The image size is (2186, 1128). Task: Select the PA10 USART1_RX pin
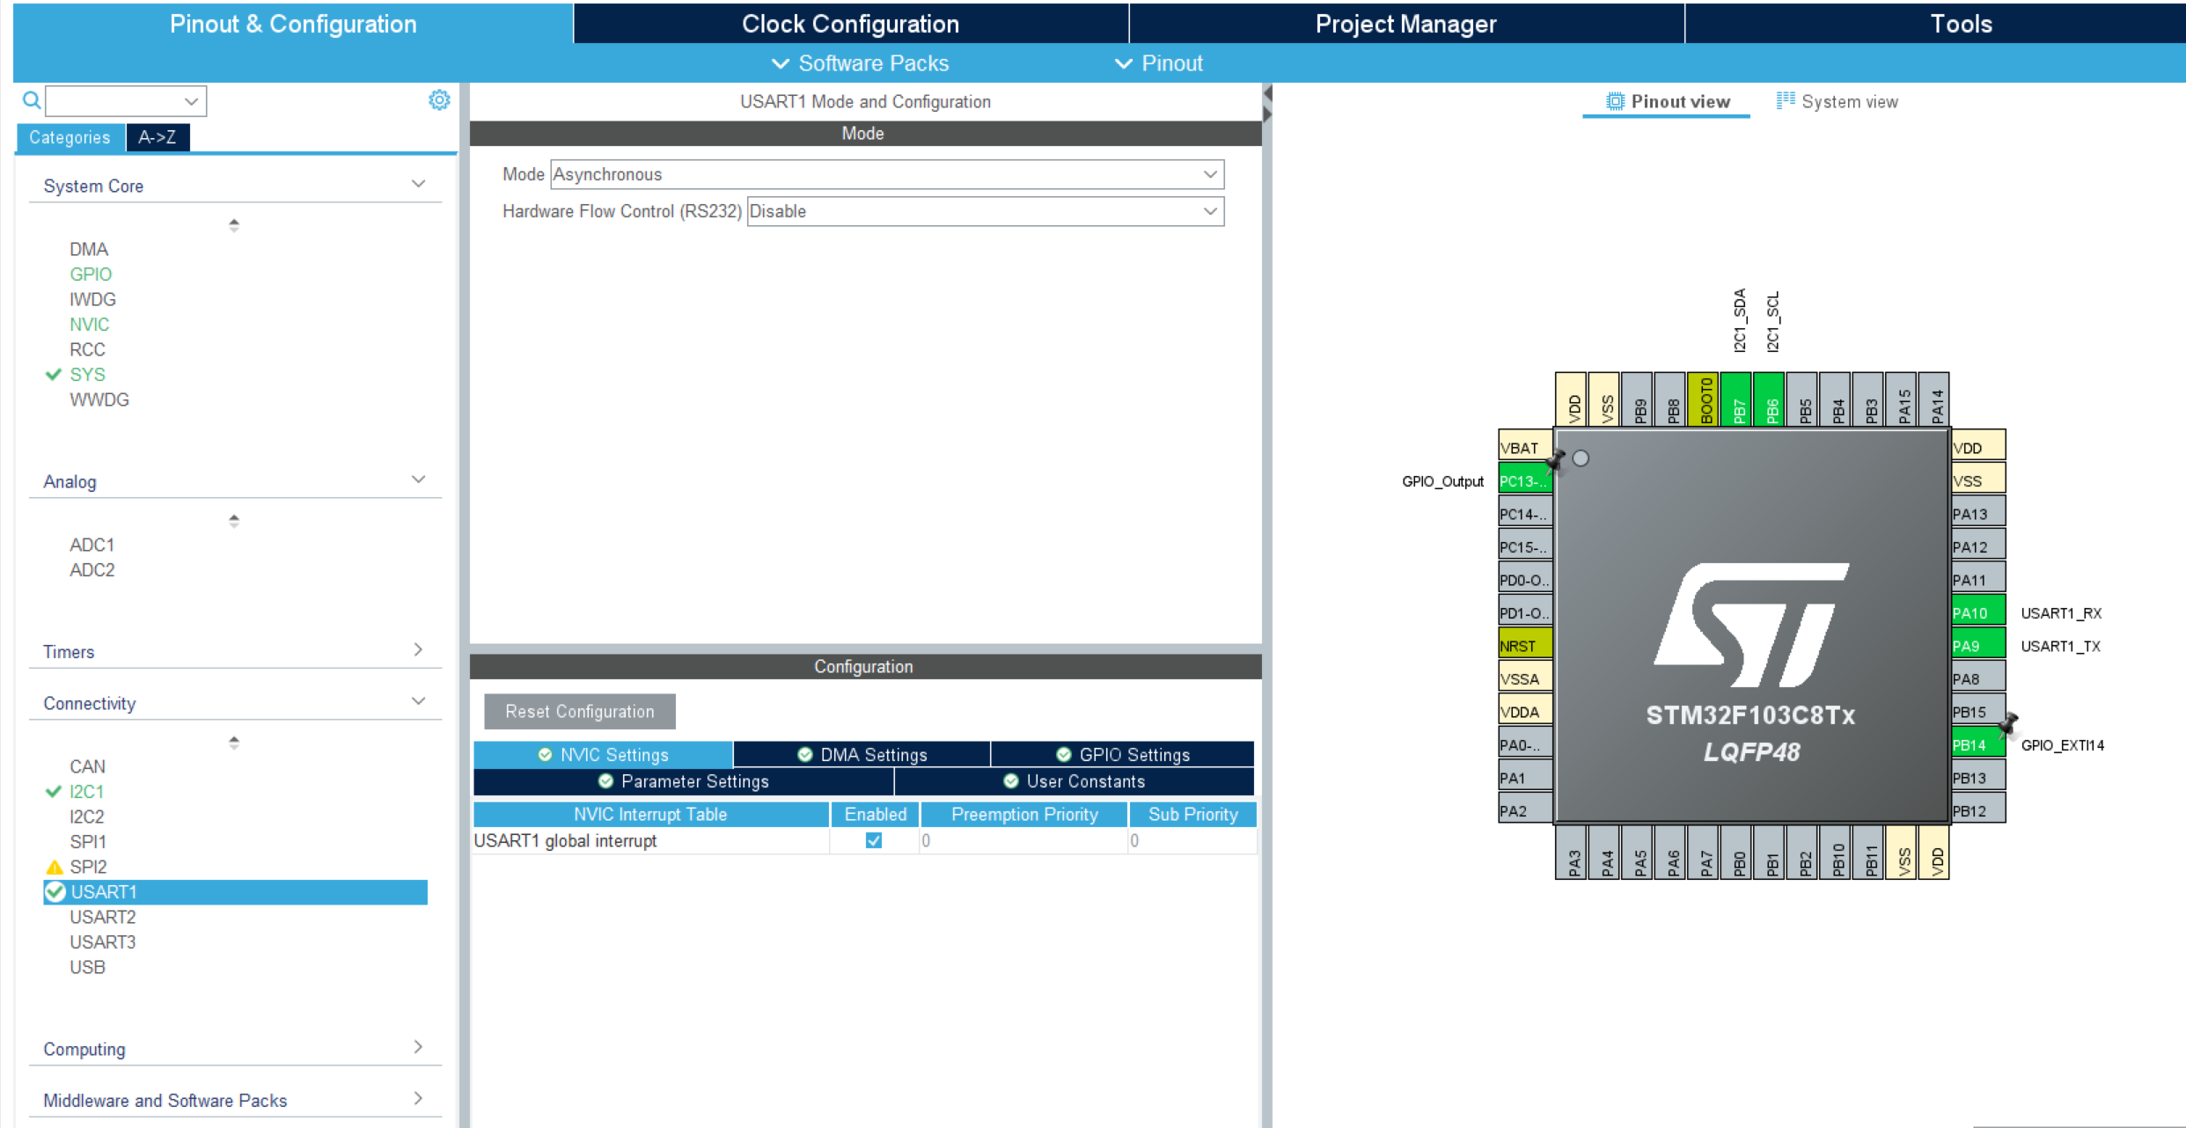(x=1978, y=613)
